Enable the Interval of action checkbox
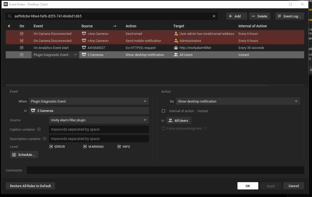 pyautogui.click(x=163, y=111)
